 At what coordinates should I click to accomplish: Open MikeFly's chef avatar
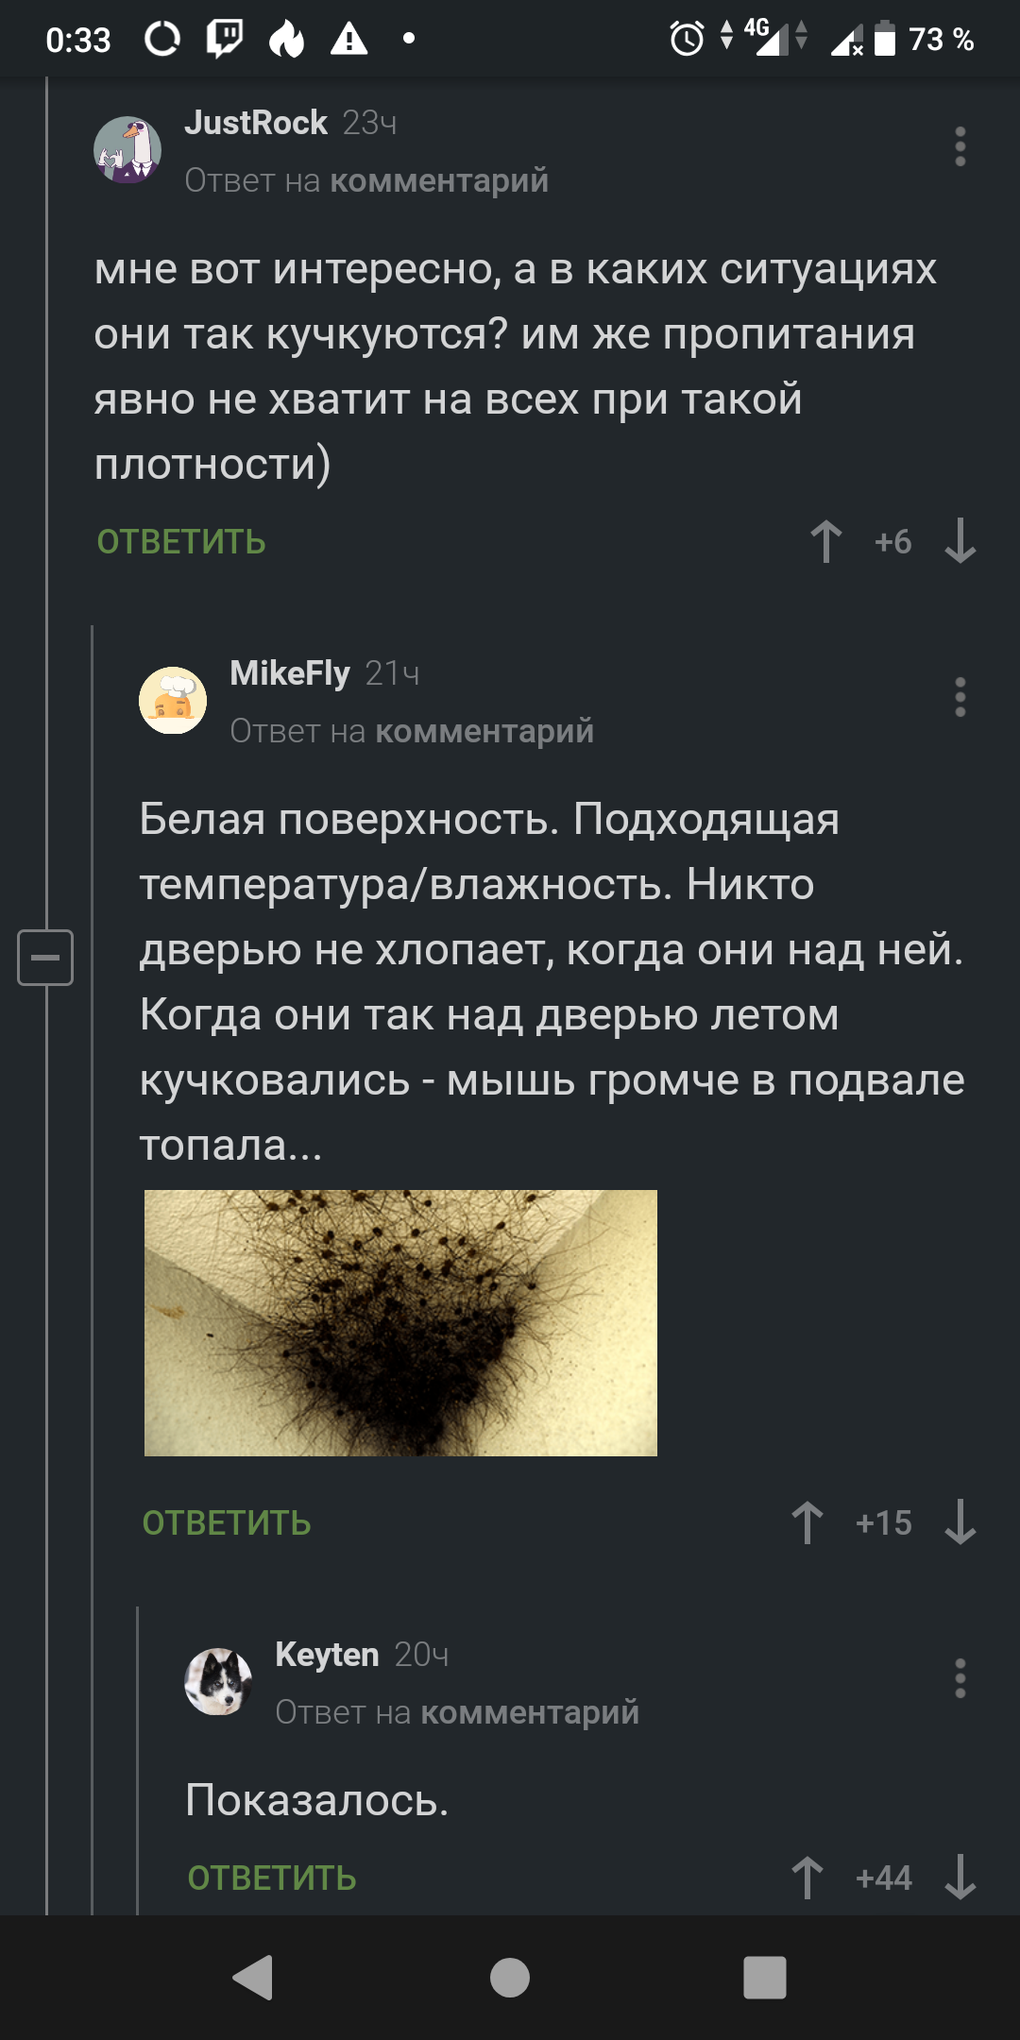point(173,700)
